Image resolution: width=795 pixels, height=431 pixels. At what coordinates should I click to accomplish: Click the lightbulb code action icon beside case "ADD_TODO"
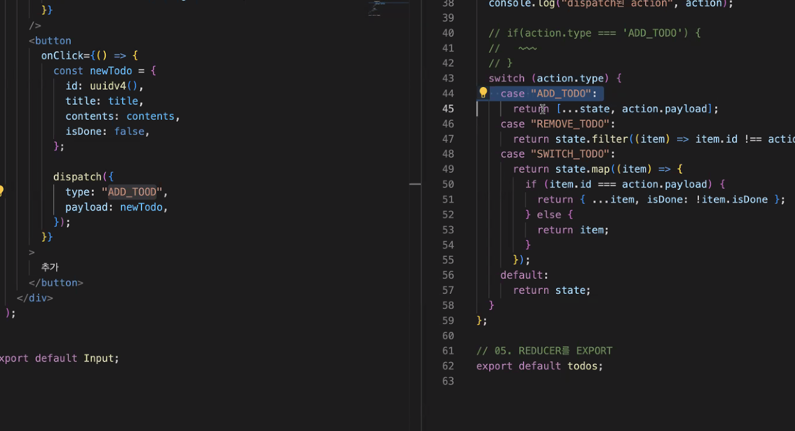click(x=483, y=92)
